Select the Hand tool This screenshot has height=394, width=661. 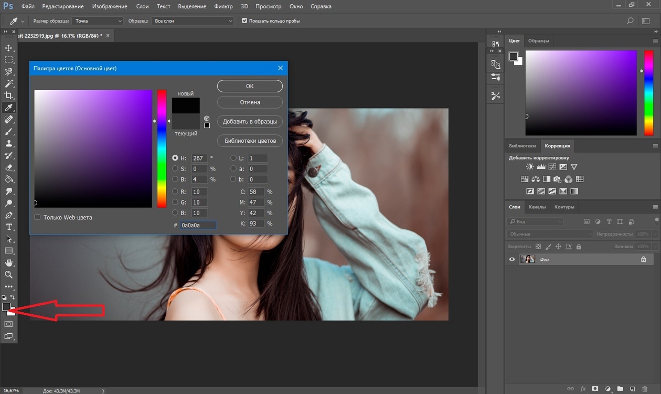pos(9,262)
